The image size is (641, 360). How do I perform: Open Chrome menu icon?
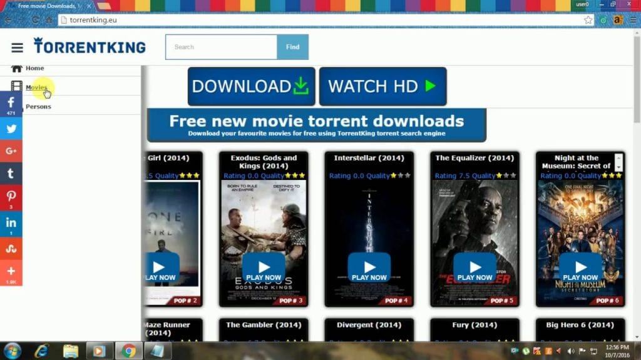633,20
